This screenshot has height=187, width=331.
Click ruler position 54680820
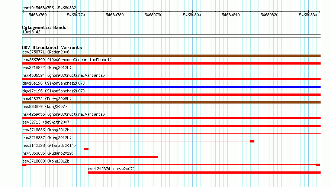point(269,15)
